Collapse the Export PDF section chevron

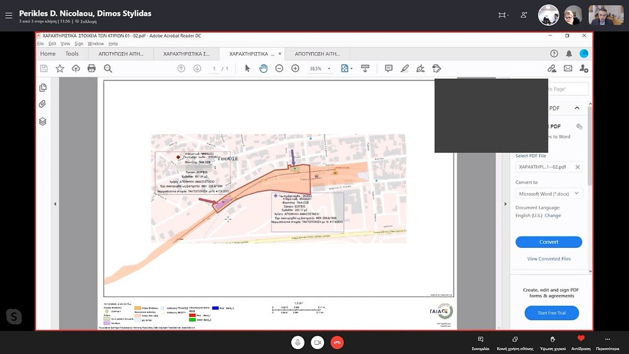(x=577, y=108)
